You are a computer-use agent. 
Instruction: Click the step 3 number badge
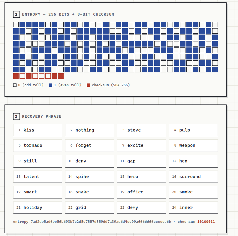pos(17,116)
